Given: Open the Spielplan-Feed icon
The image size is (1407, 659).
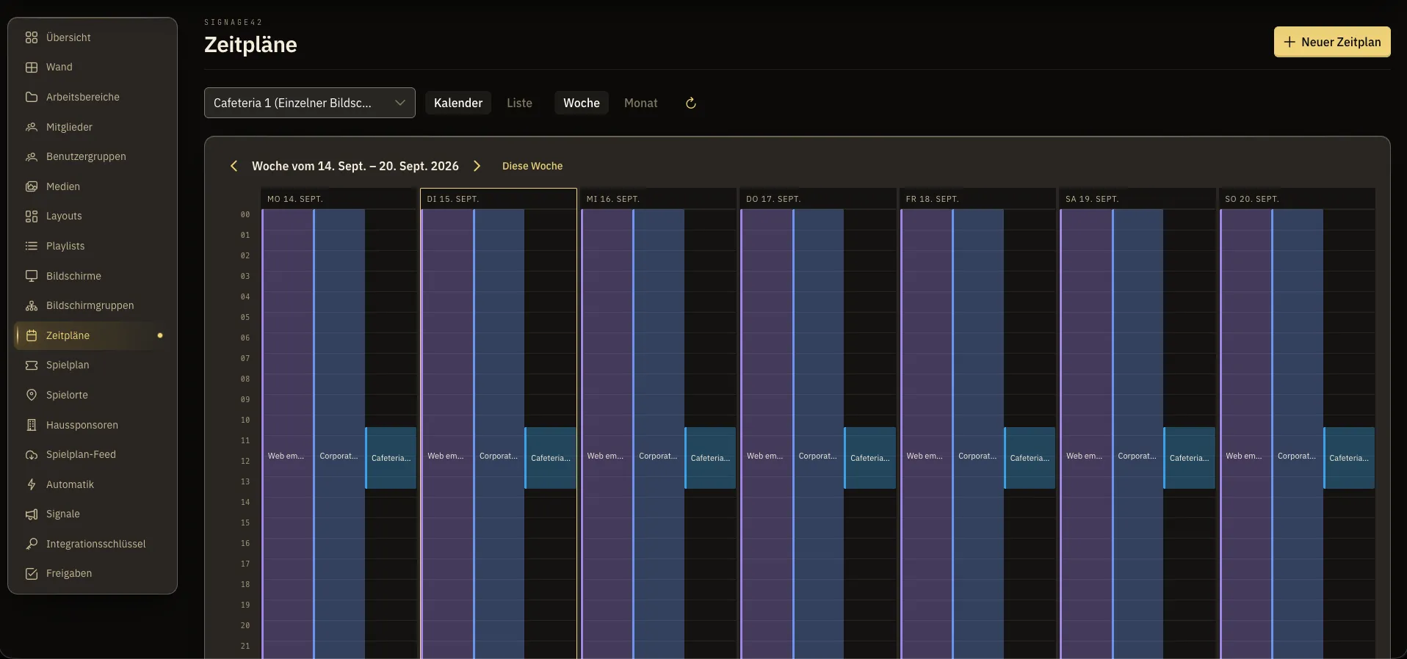Looking at the screenshot, I should pos(32,455).
